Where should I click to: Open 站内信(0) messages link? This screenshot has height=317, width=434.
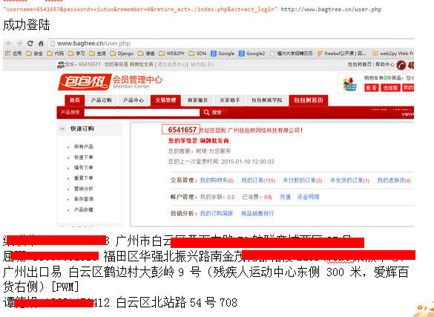(x=202, y=65)
